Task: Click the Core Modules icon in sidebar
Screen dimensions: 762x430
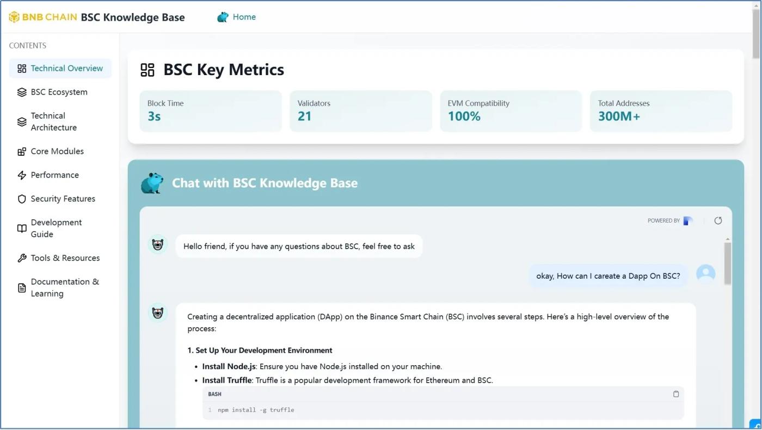Action: coord(22,152)
